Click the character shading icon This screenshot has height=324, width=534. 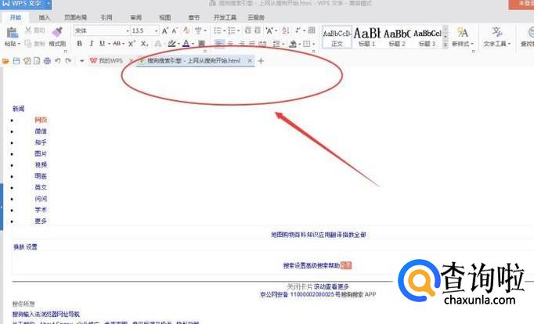click(201, 44)
